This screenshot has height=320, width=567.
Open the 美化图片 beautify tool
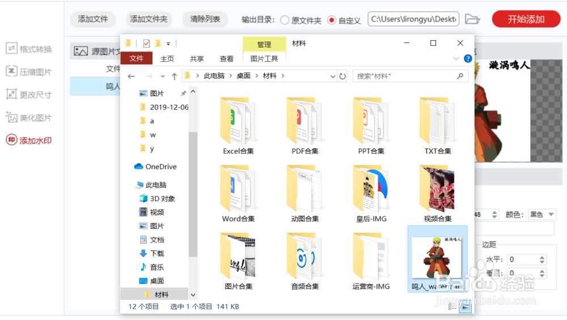(x=29, y=117)
